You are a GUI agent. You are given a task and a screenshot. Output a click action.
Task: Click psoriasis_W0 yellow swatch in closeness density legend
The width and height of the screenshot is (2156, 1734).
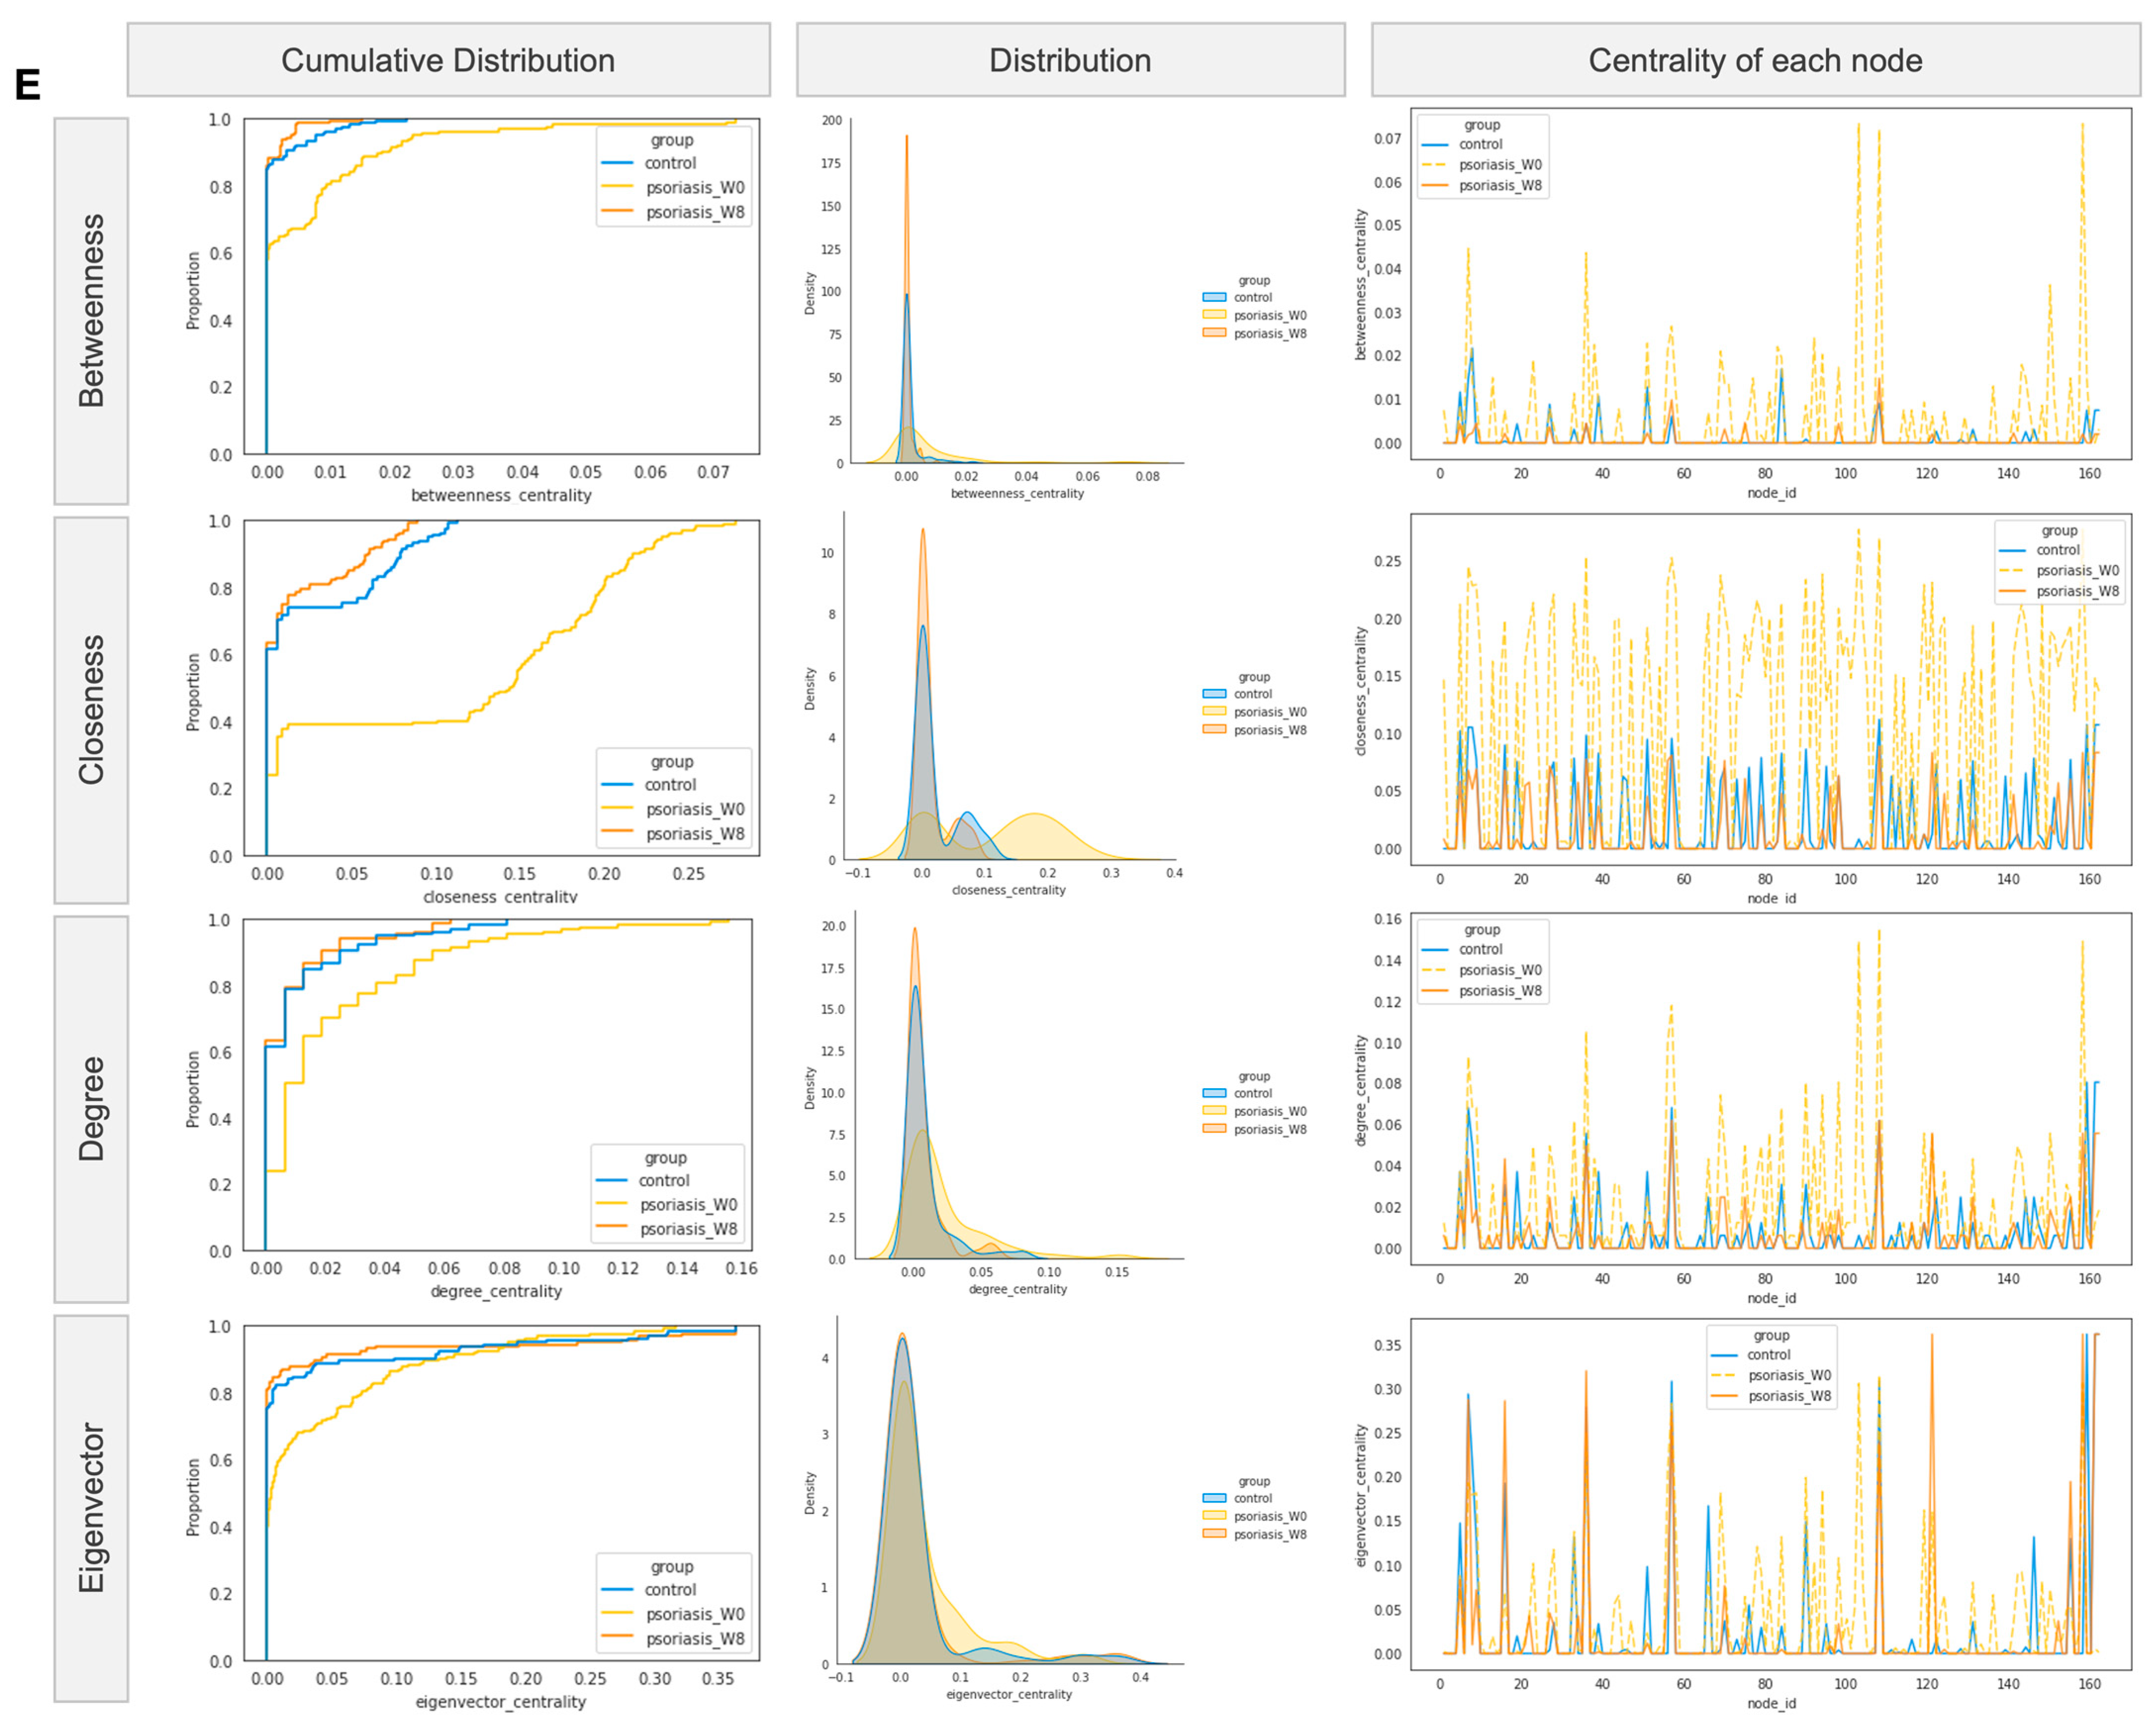tap(1214, 712)
